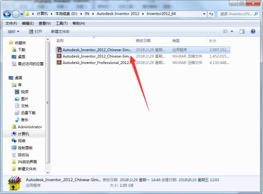Click size value 4,130,448

[219, 63]
